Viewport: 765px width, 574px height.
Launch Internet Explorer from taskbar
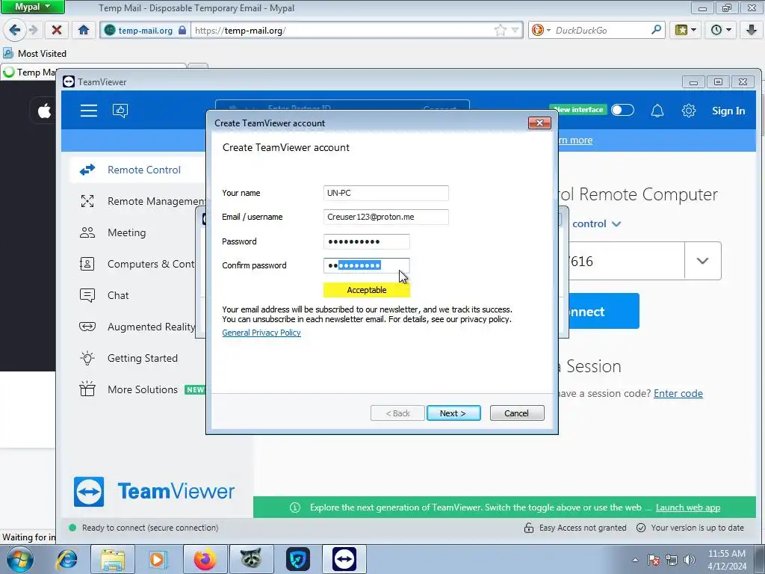(x=66, y=559)
